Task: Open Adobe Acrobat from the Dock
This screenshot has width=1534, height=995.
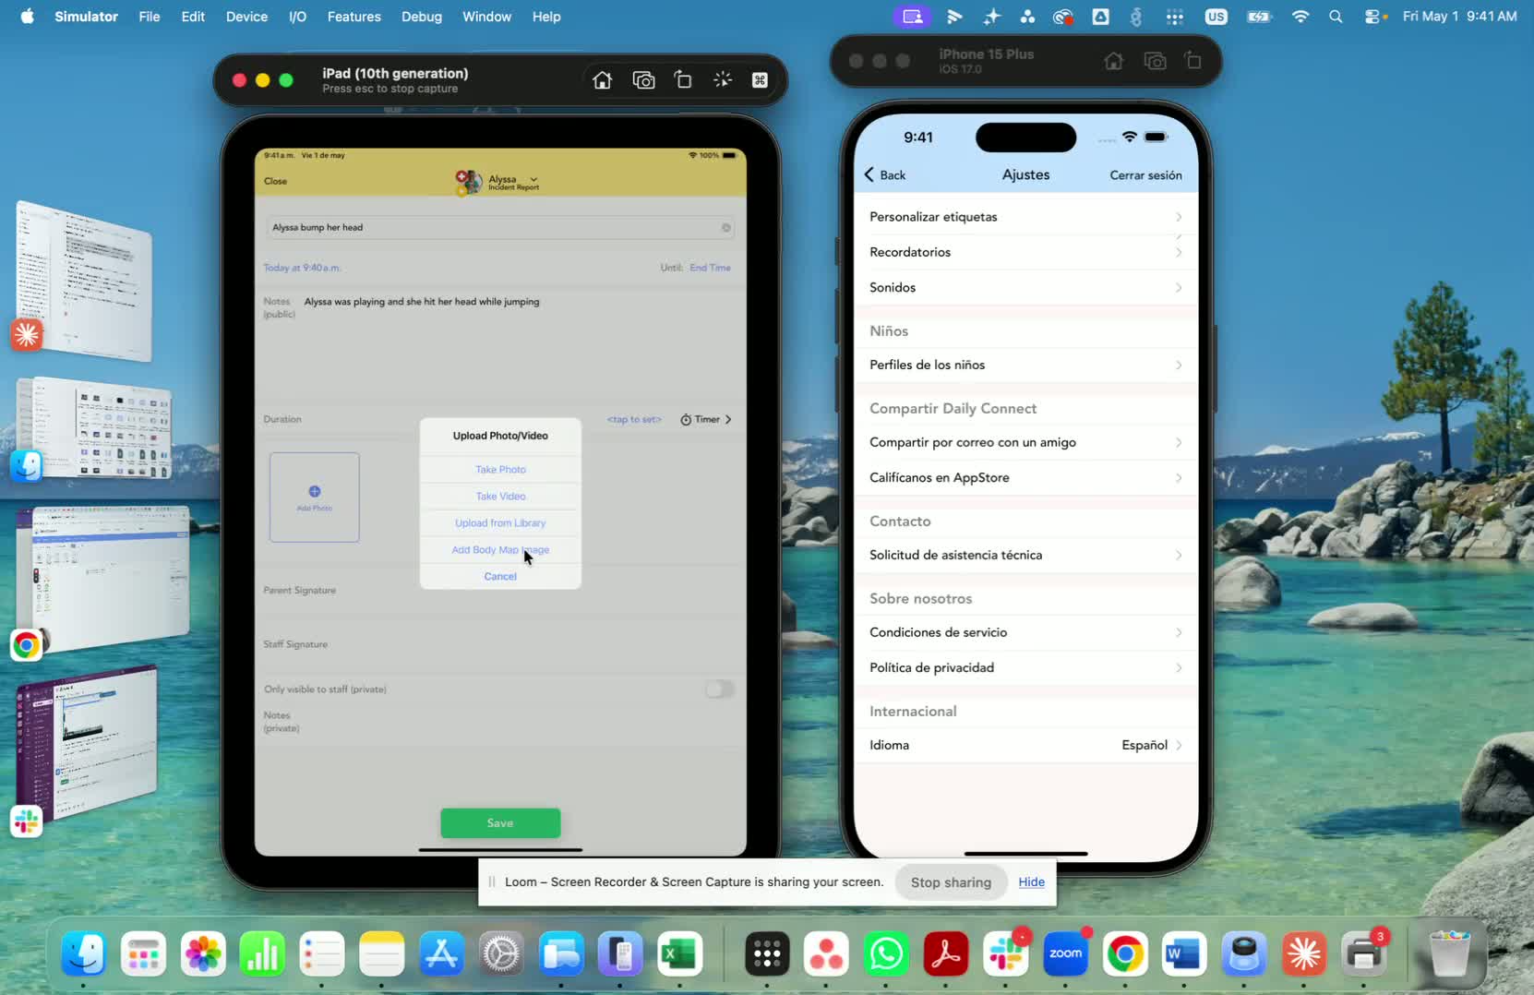Action: pyautogui.click(x=946, y=953)
